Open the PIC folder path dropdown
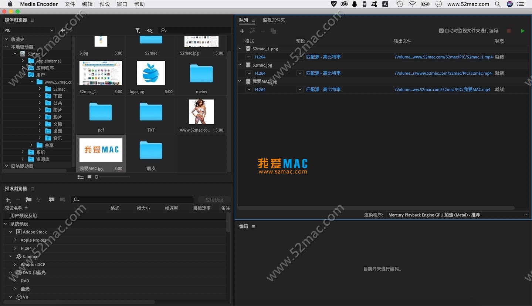The image size is (532, 306). (x=29, y=30)
